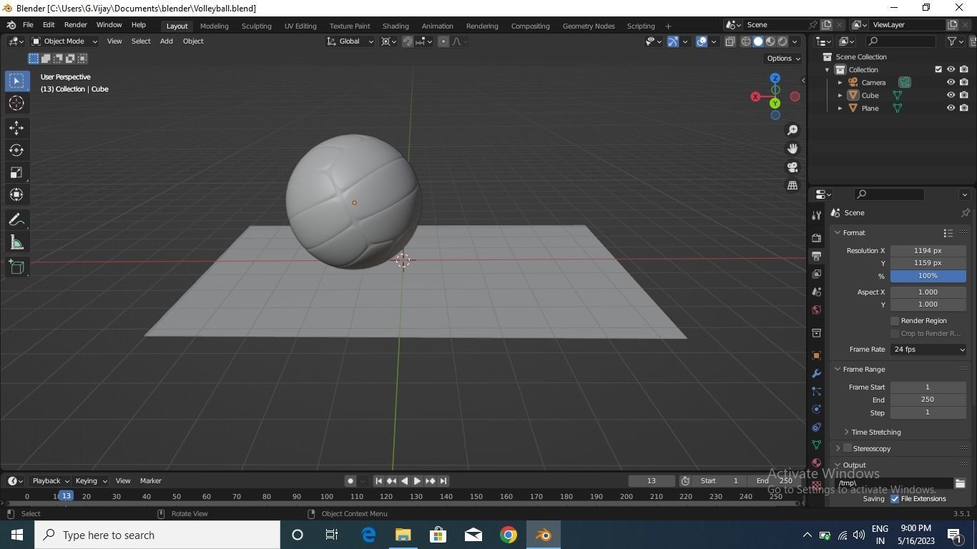
Task: Click the Format presets list icon
Action: (x=948, y=233)
